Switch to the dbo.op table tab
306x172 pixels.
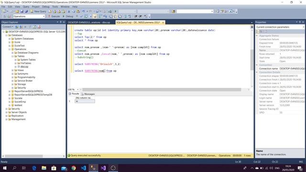coord(89,22)
